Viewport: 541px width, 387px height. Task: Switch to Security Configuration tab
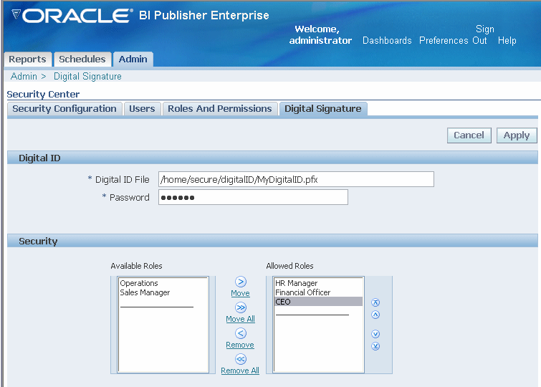[x=64, y=109]
